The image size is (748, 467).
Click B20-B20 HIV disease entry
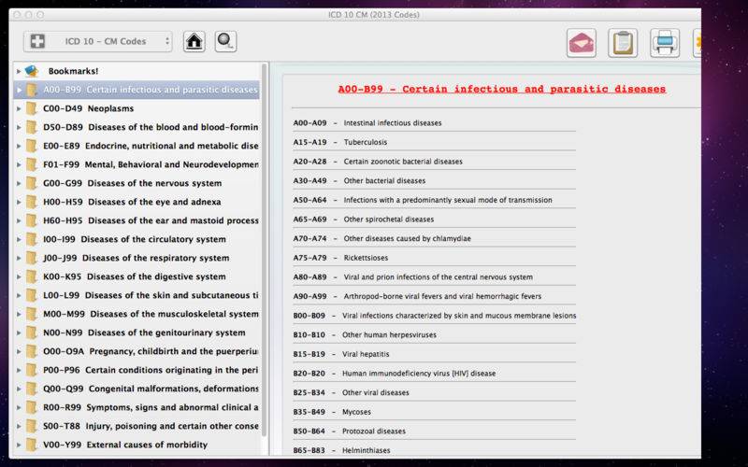[x=395, y=374]
